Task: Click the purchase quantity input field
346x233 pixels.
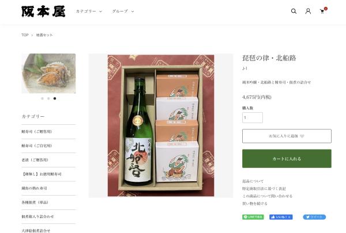Action: click(x=253, y=117)
